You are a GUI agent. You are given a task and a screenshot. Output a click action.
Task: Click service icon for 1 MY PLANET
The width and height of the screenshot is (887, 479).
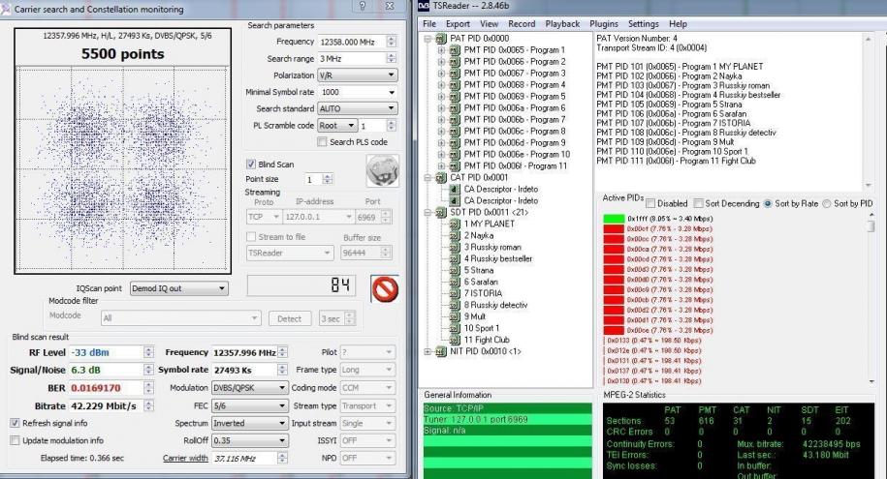455,224
